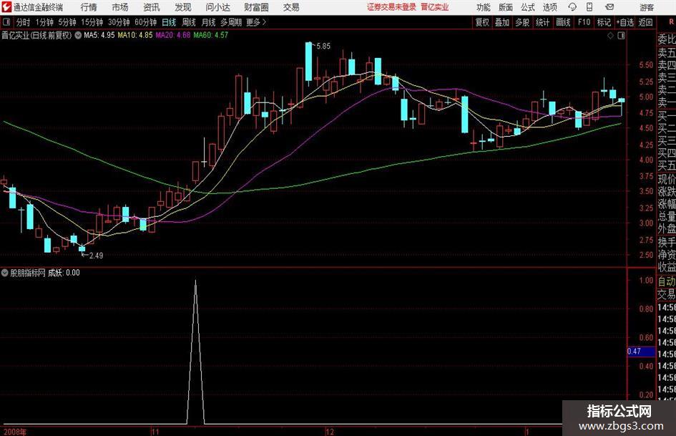Click the MA20: 4.68 label
Screen dimensions: 676x436
(x=173, y=35)
